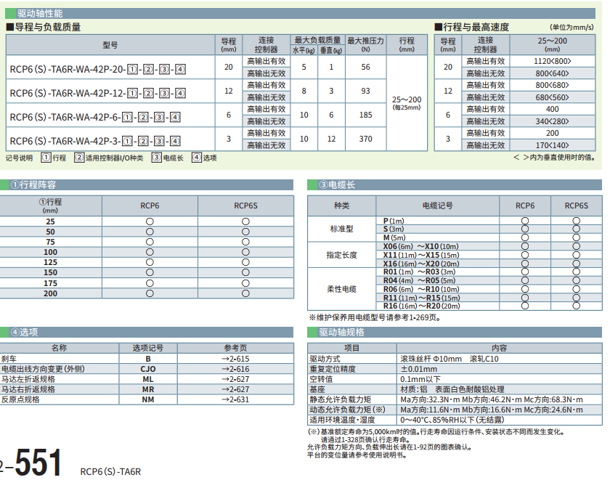Click legend entry "②适用控制器I/O种类"
Screen dimensions: 610x480
click(x=109, y=158)
